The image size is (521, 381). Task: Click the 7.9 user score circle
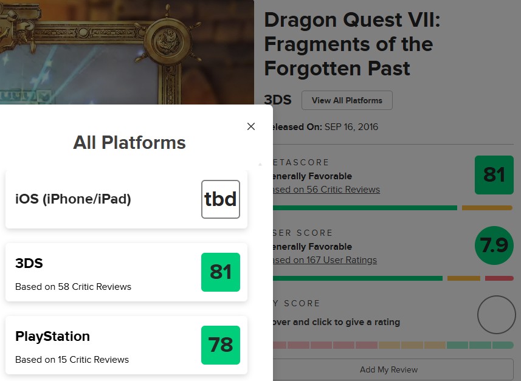[x=494, y=245]
